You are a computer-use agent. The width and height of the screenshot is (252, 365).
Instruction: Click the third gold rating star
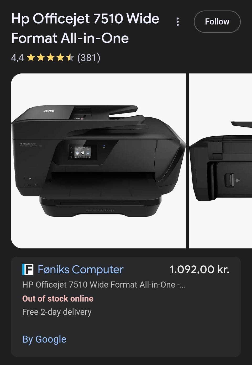[x=50, y=57]
